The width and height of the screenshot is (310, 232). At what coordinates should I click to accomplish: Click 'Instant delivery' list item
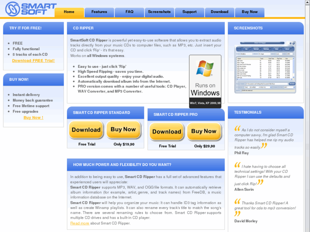click(26, 95)
